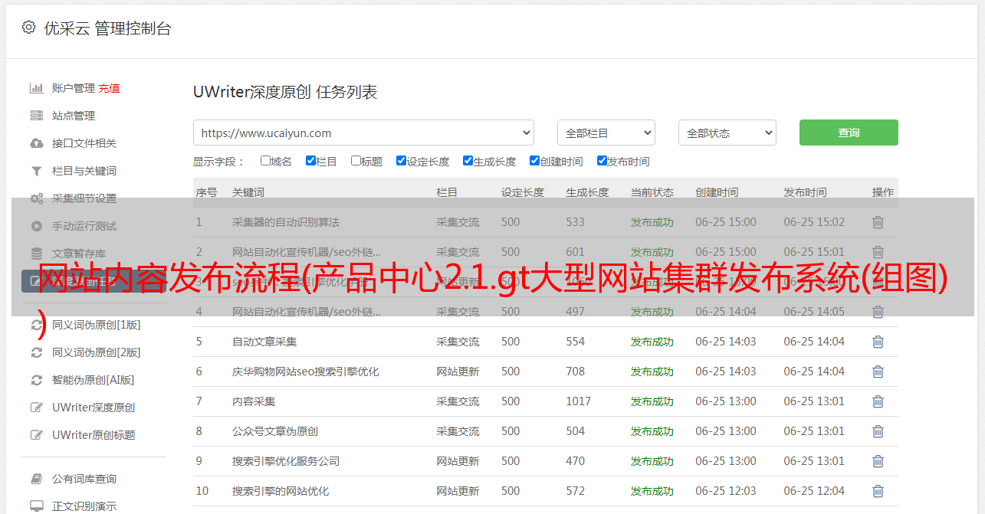Click the gear icon beside 优采云 管理控制台
985x514 pixels.
[28, 28]
